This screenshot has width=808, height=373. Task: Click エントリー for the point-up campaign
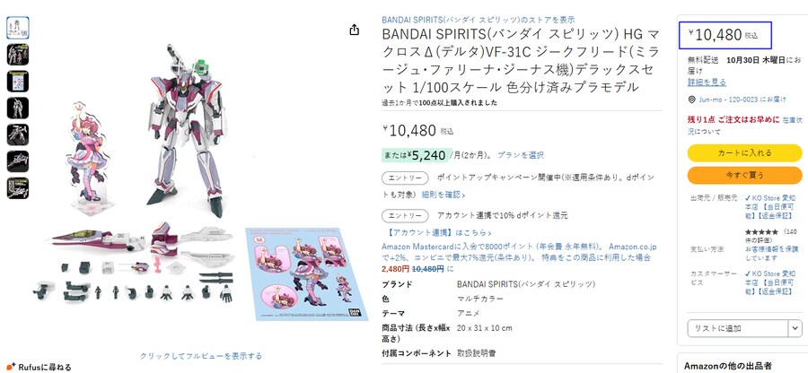[x=405, y=178]
